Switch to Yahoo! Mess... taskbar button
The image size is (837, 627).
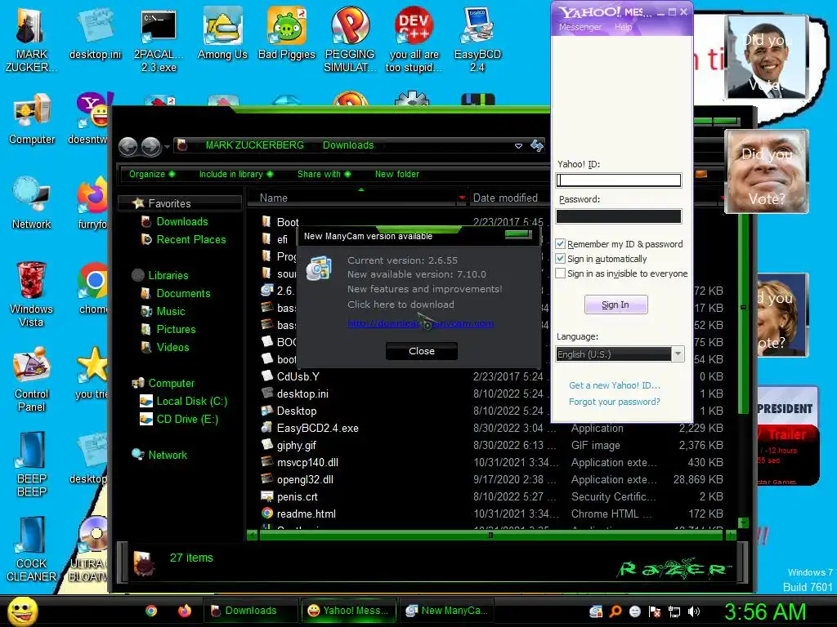point(349,611)
